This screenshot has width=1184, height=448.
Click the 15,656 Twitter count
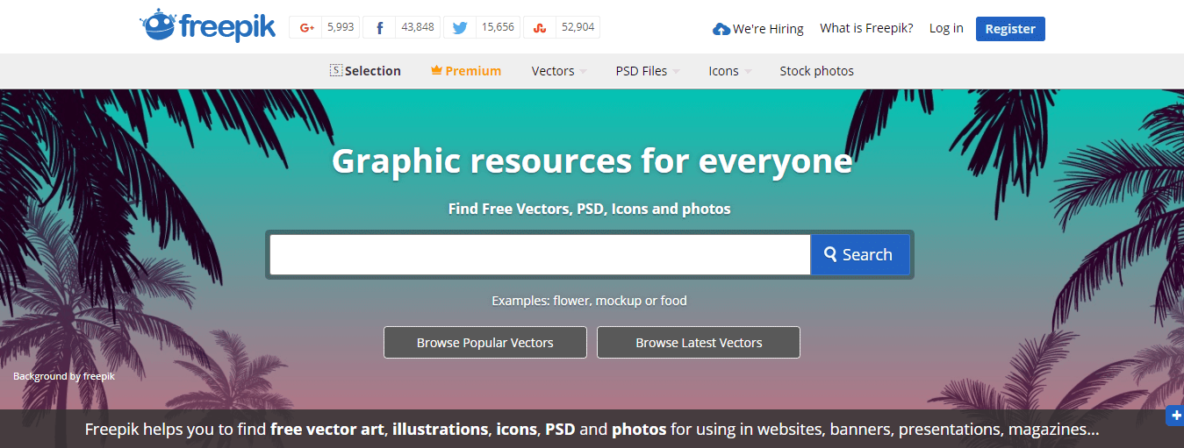[498, 27]
